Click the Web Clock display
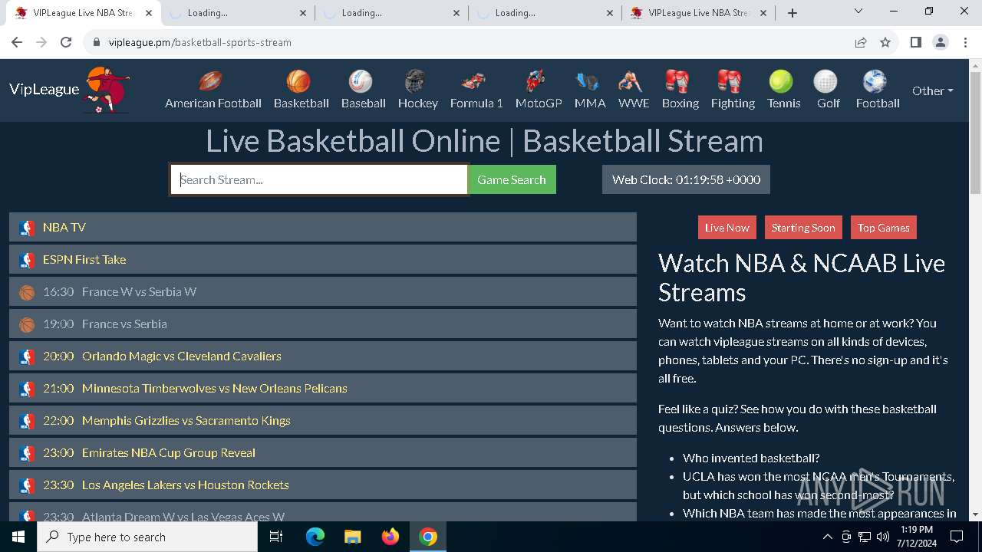The image size is (982, 552). click(686, 179)
